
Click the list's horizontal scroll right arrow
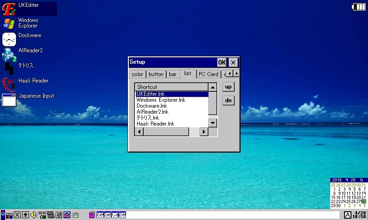(204, 132)
